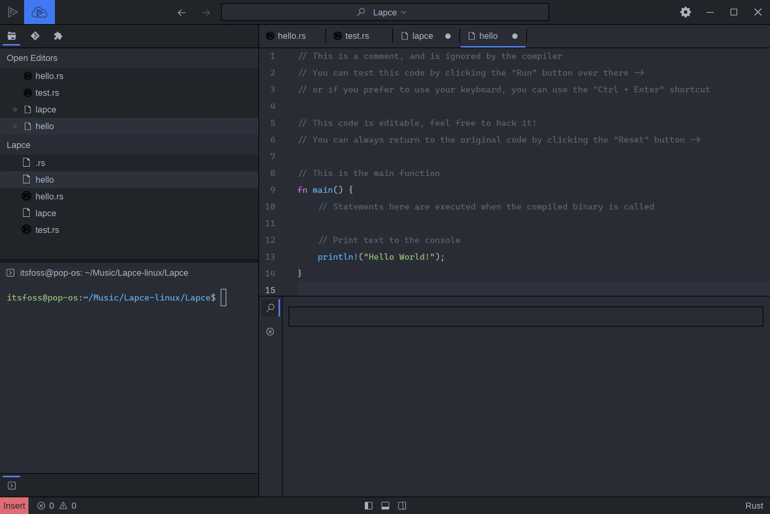Open the Run and Debug icon

(x=12, y=12)
